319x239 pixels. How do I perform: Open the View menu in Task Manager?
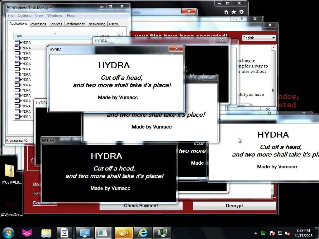pyautogui.click(x=39, y=16)
